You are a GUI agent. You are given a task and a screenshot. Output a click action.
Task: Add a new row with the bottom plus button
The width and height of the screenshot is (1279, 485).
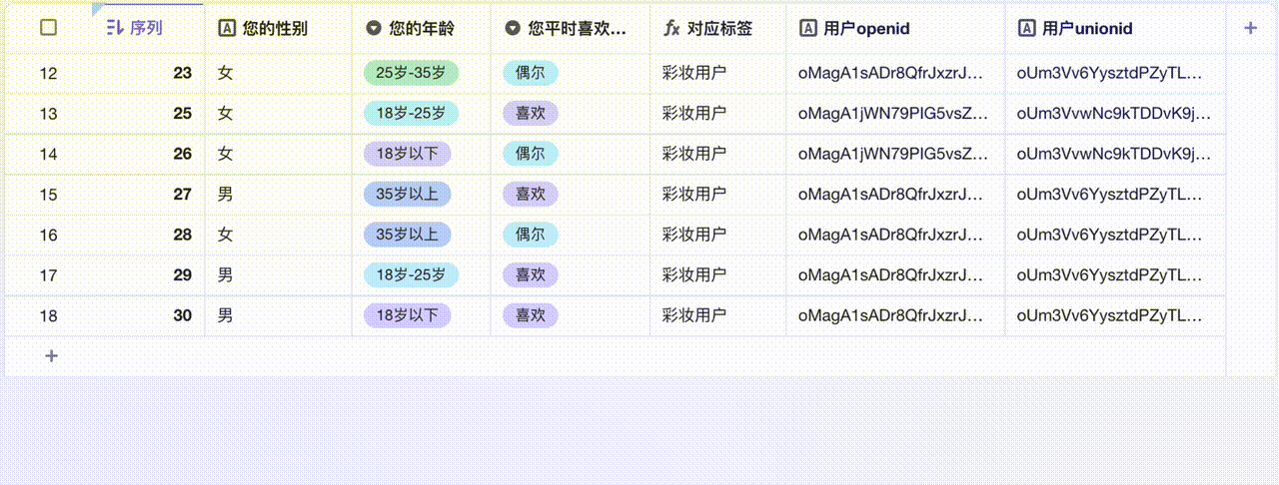[x=51, y=356]
